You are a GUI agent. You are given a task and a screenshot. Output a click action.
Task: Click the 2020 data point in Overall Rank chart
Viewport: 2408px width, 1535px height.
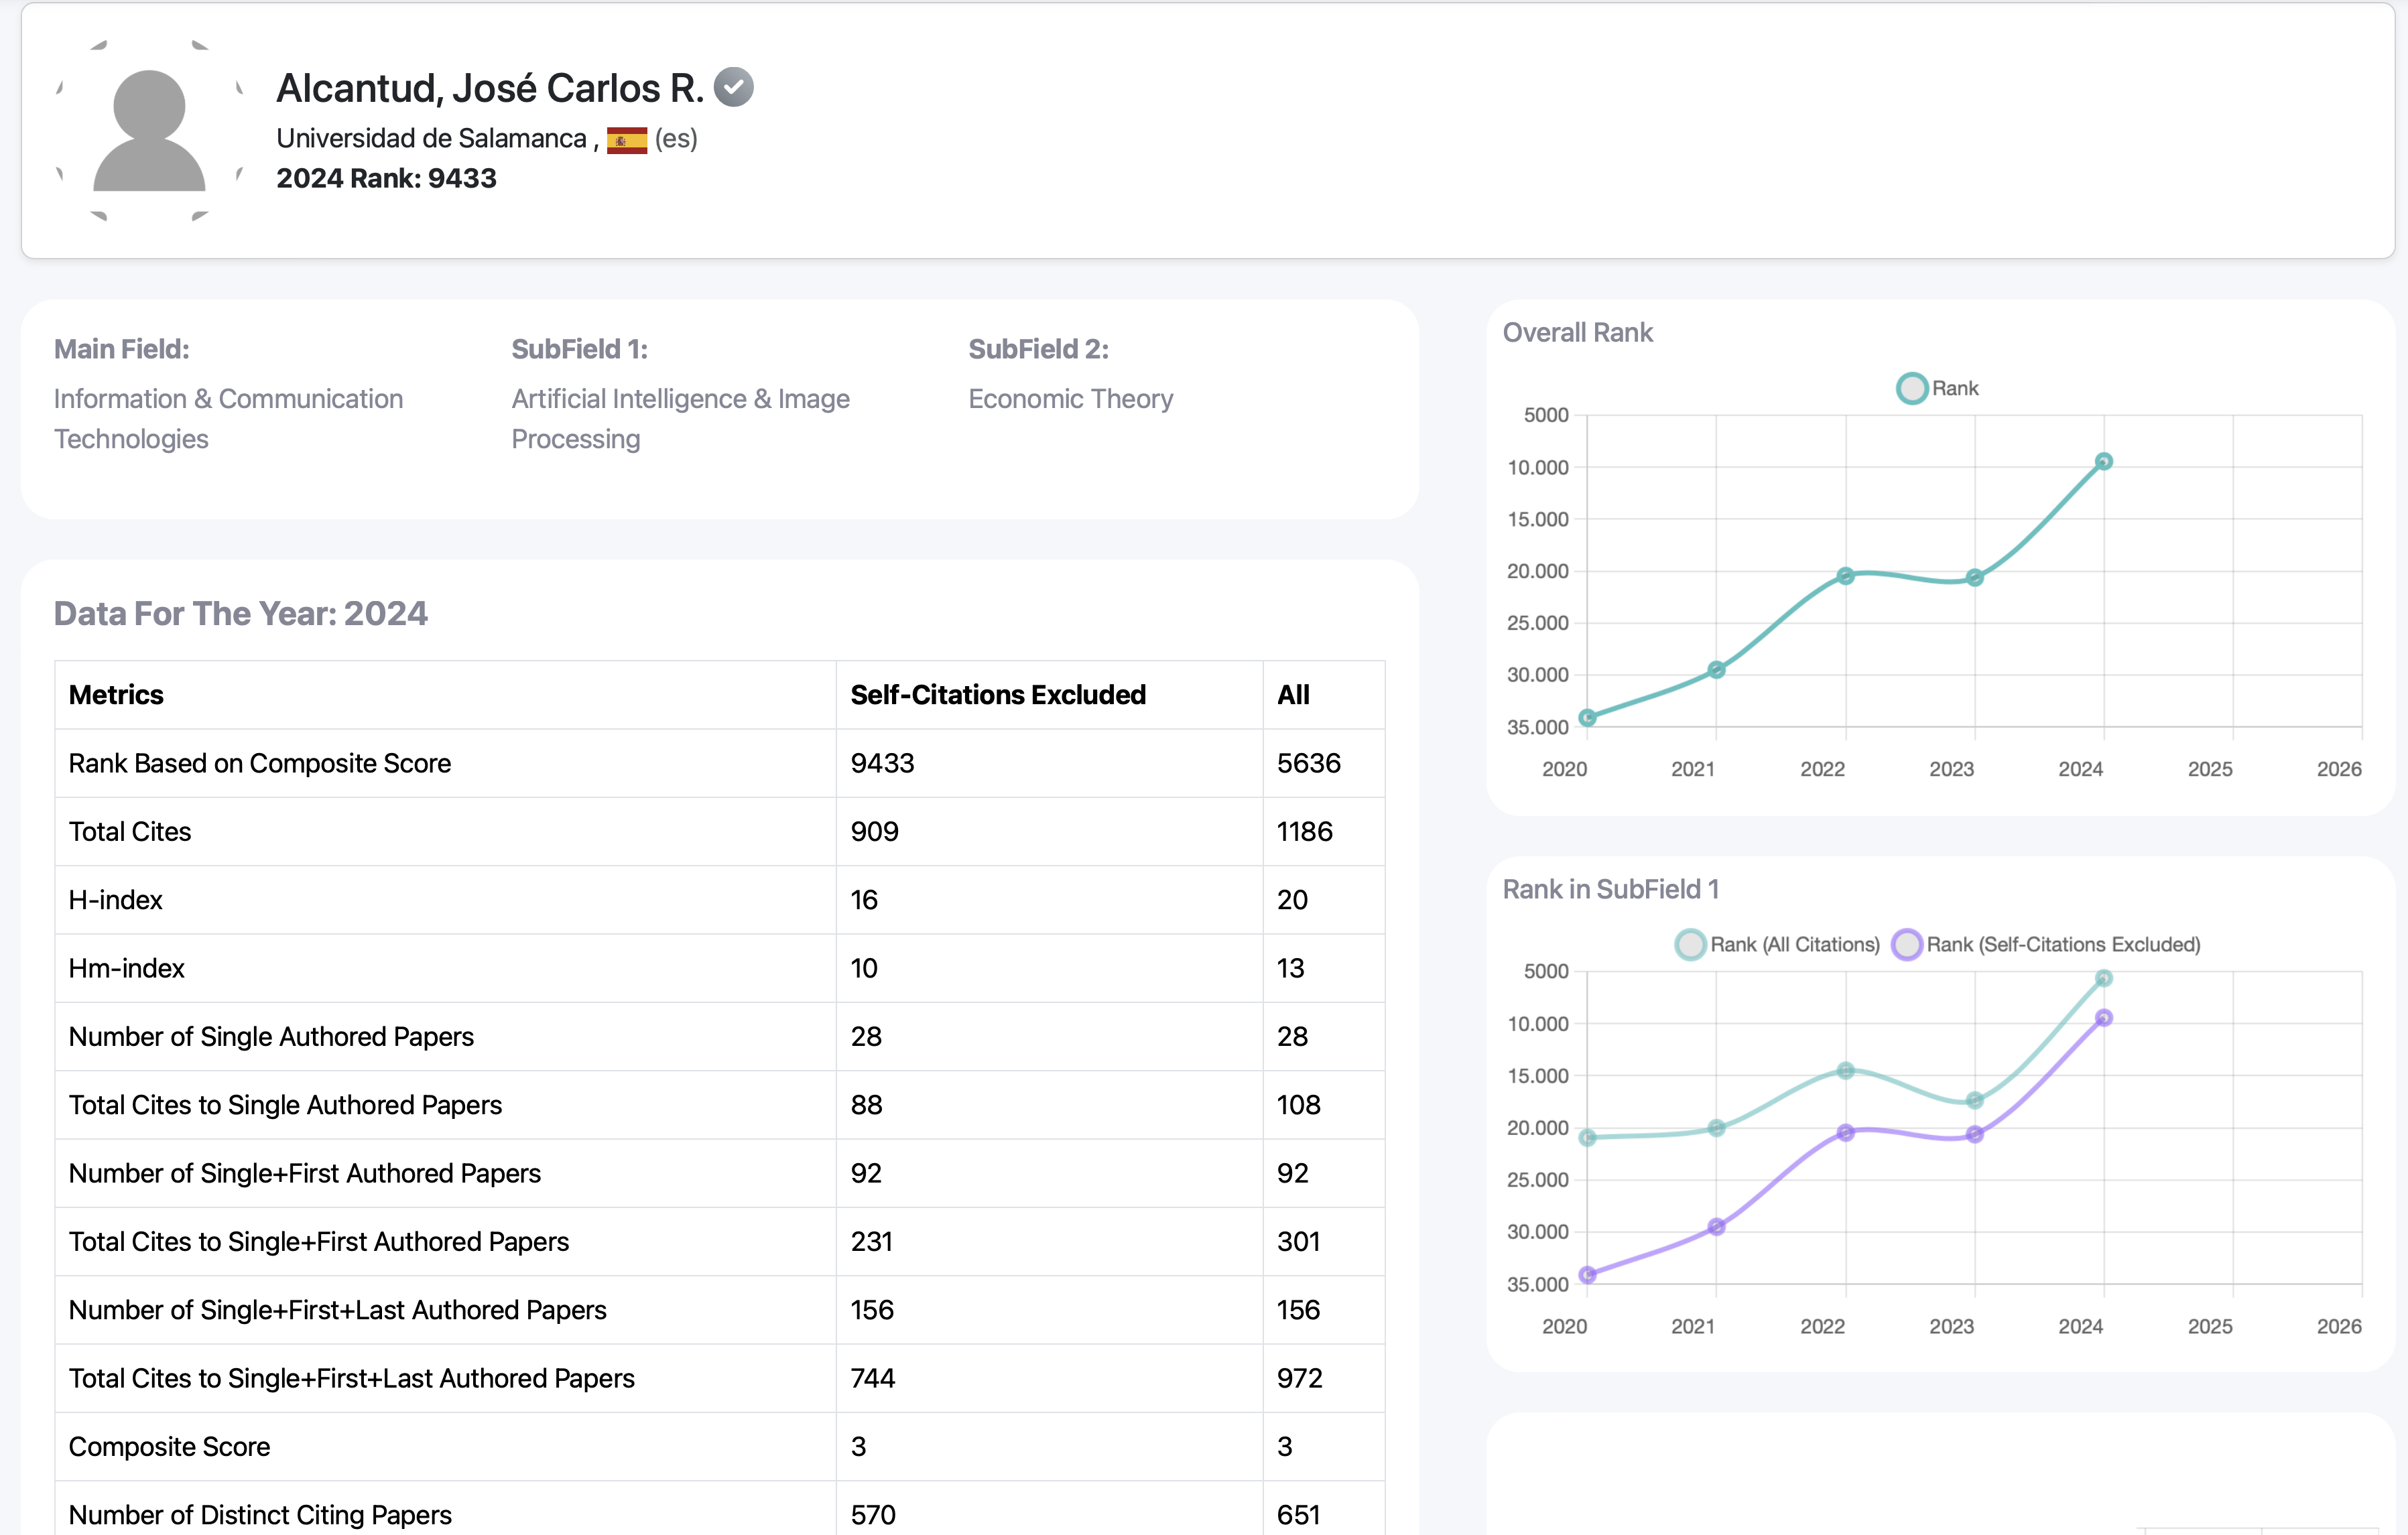1587,717
